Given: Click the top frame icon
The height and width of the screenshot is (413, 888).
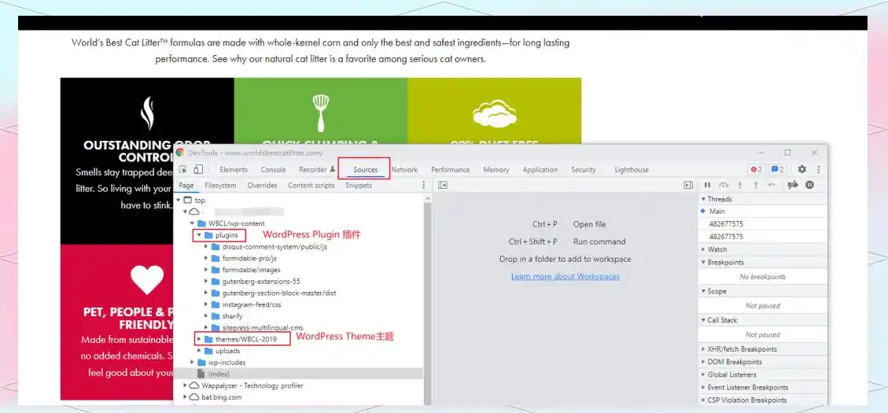Looking at the screenshot, I should (188, 200).
